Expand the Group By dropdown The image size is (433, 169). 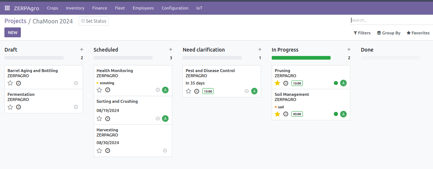(x=388, y=33)
